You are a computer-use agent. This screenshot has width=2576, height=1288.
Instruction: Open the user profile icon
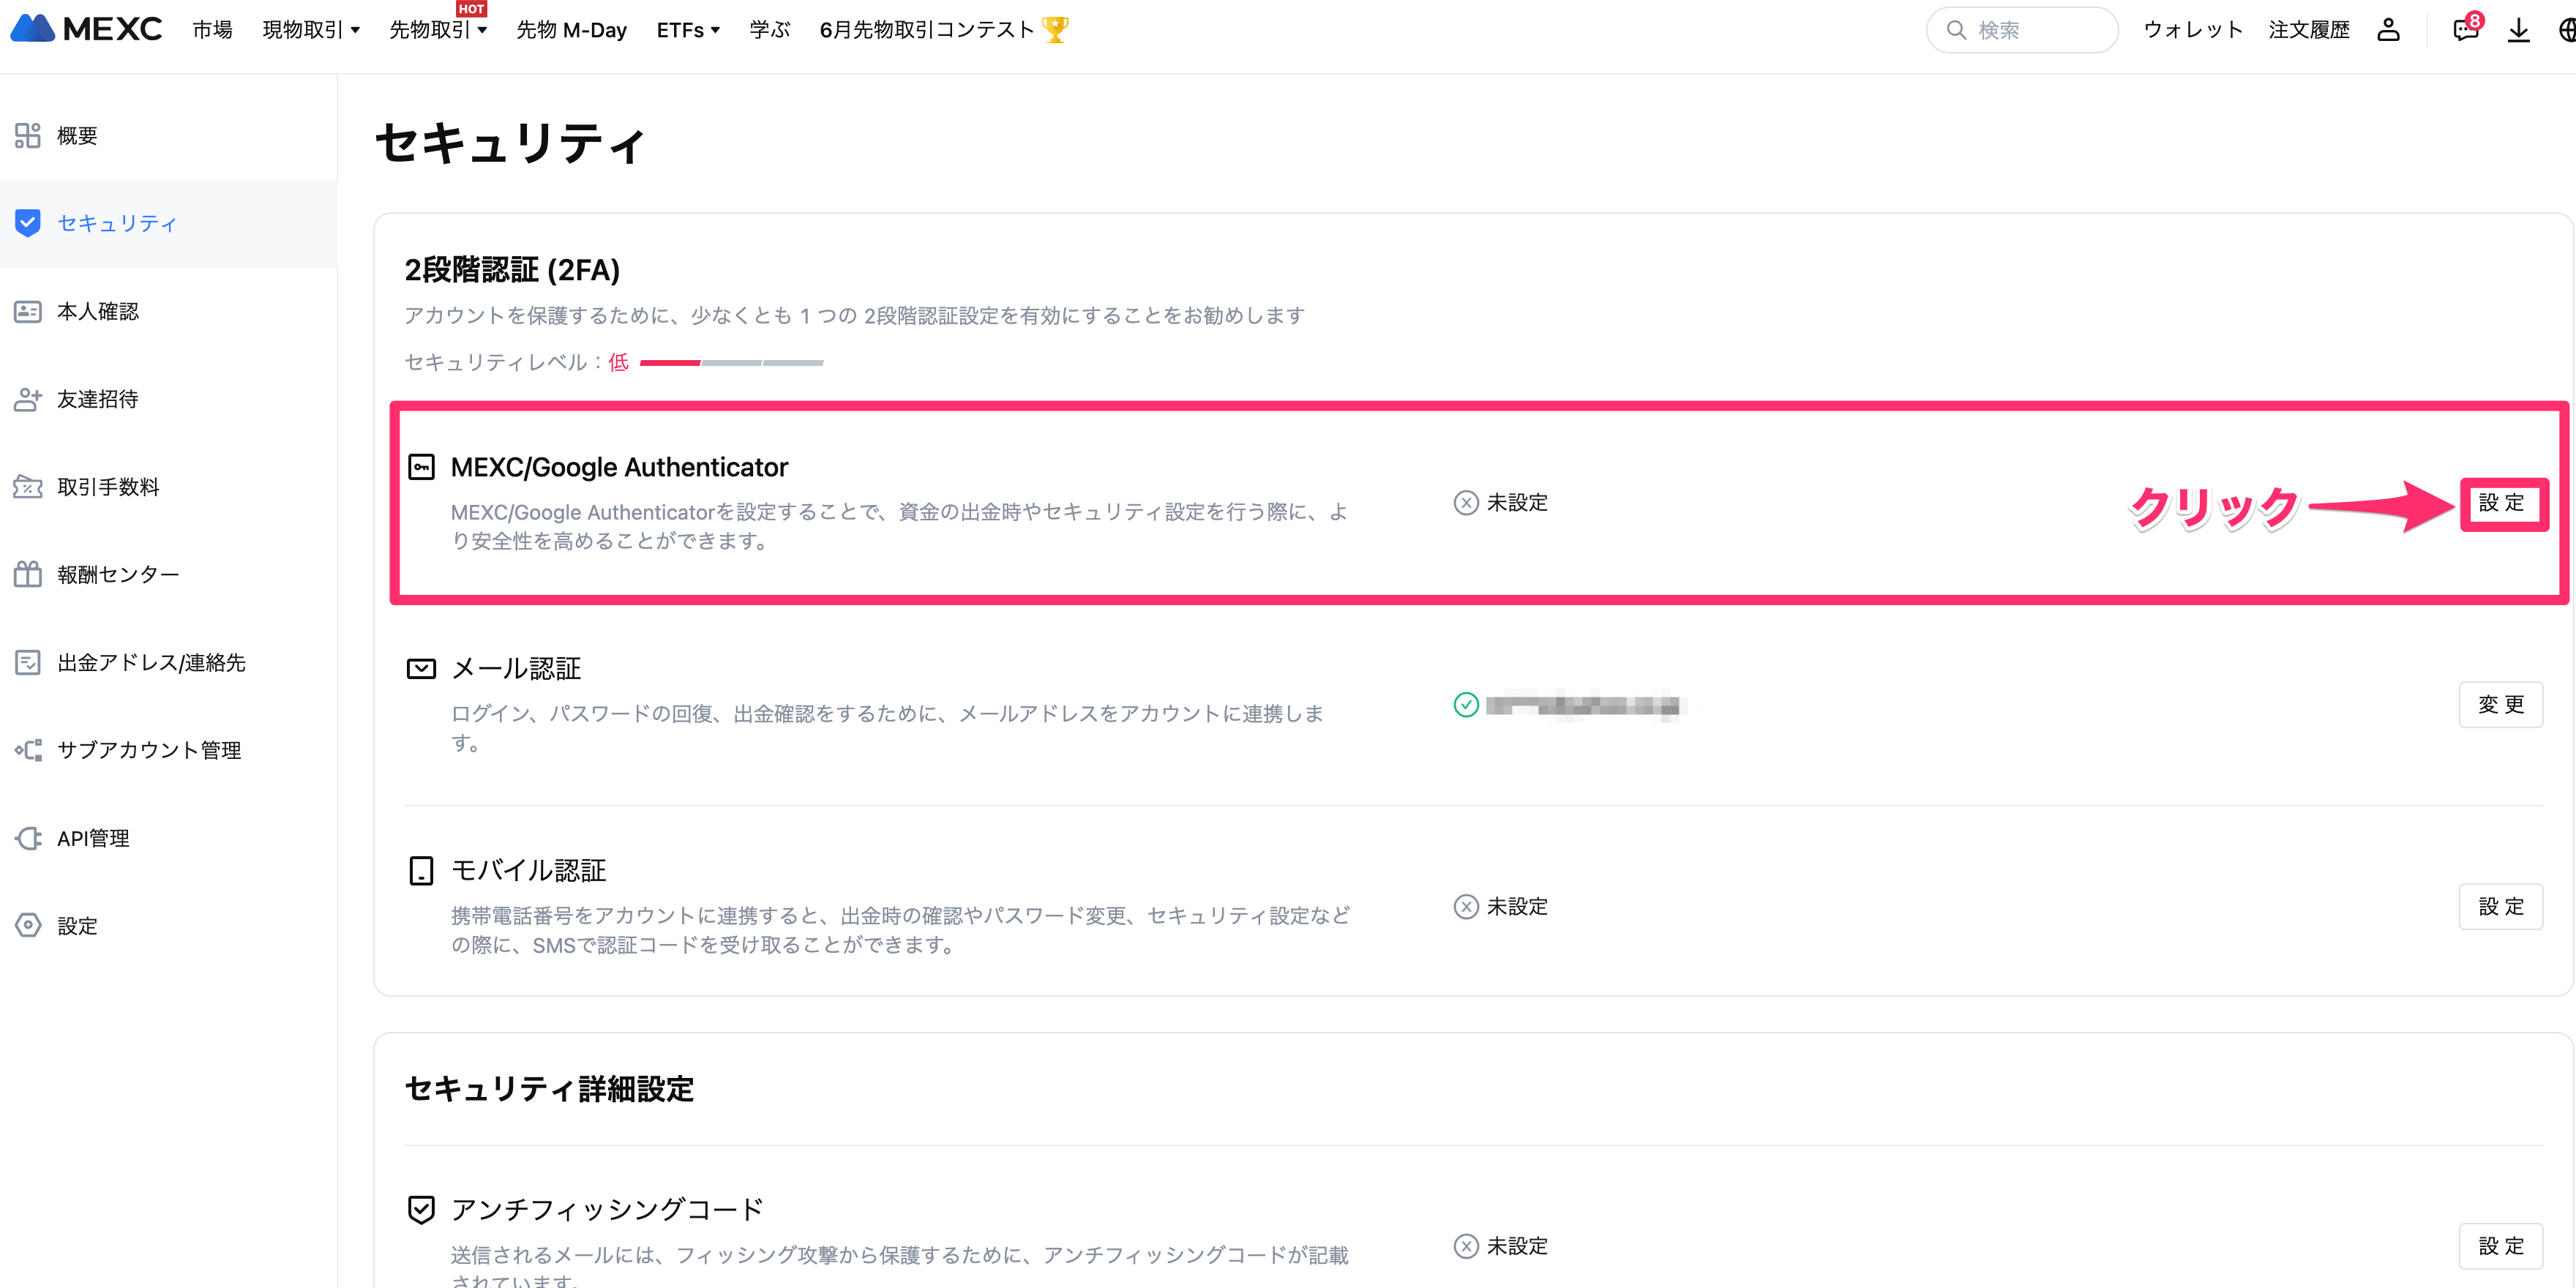[x=2388, y=30]
